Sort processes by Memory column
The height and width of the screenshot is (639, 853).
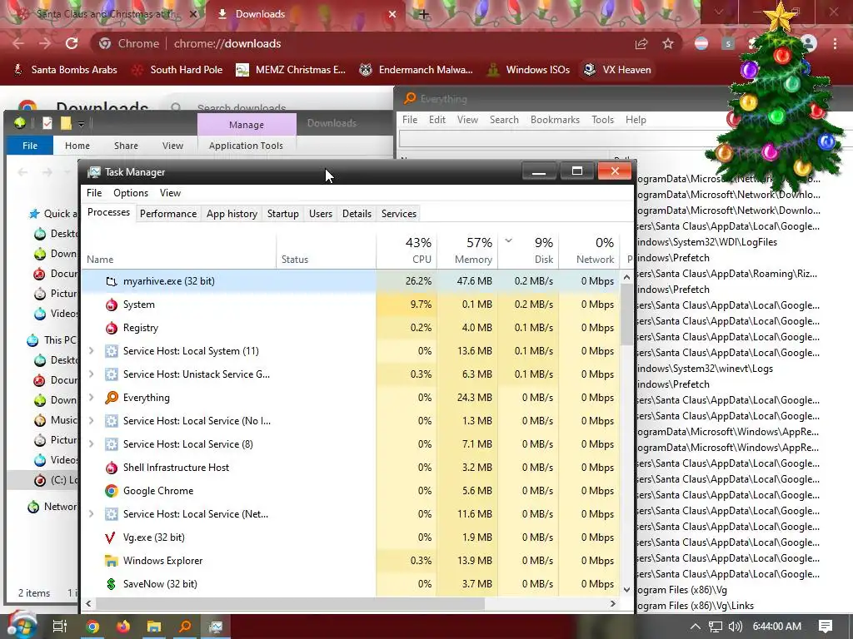coord(467,250)
